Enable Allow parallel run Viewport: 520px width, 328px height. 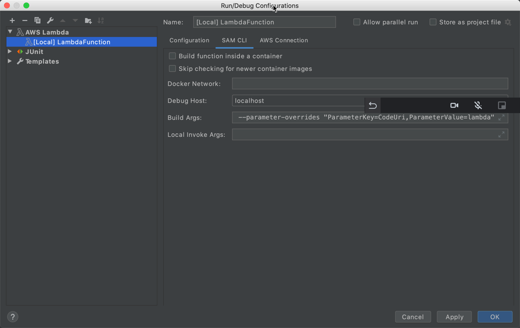click(356, 22)
